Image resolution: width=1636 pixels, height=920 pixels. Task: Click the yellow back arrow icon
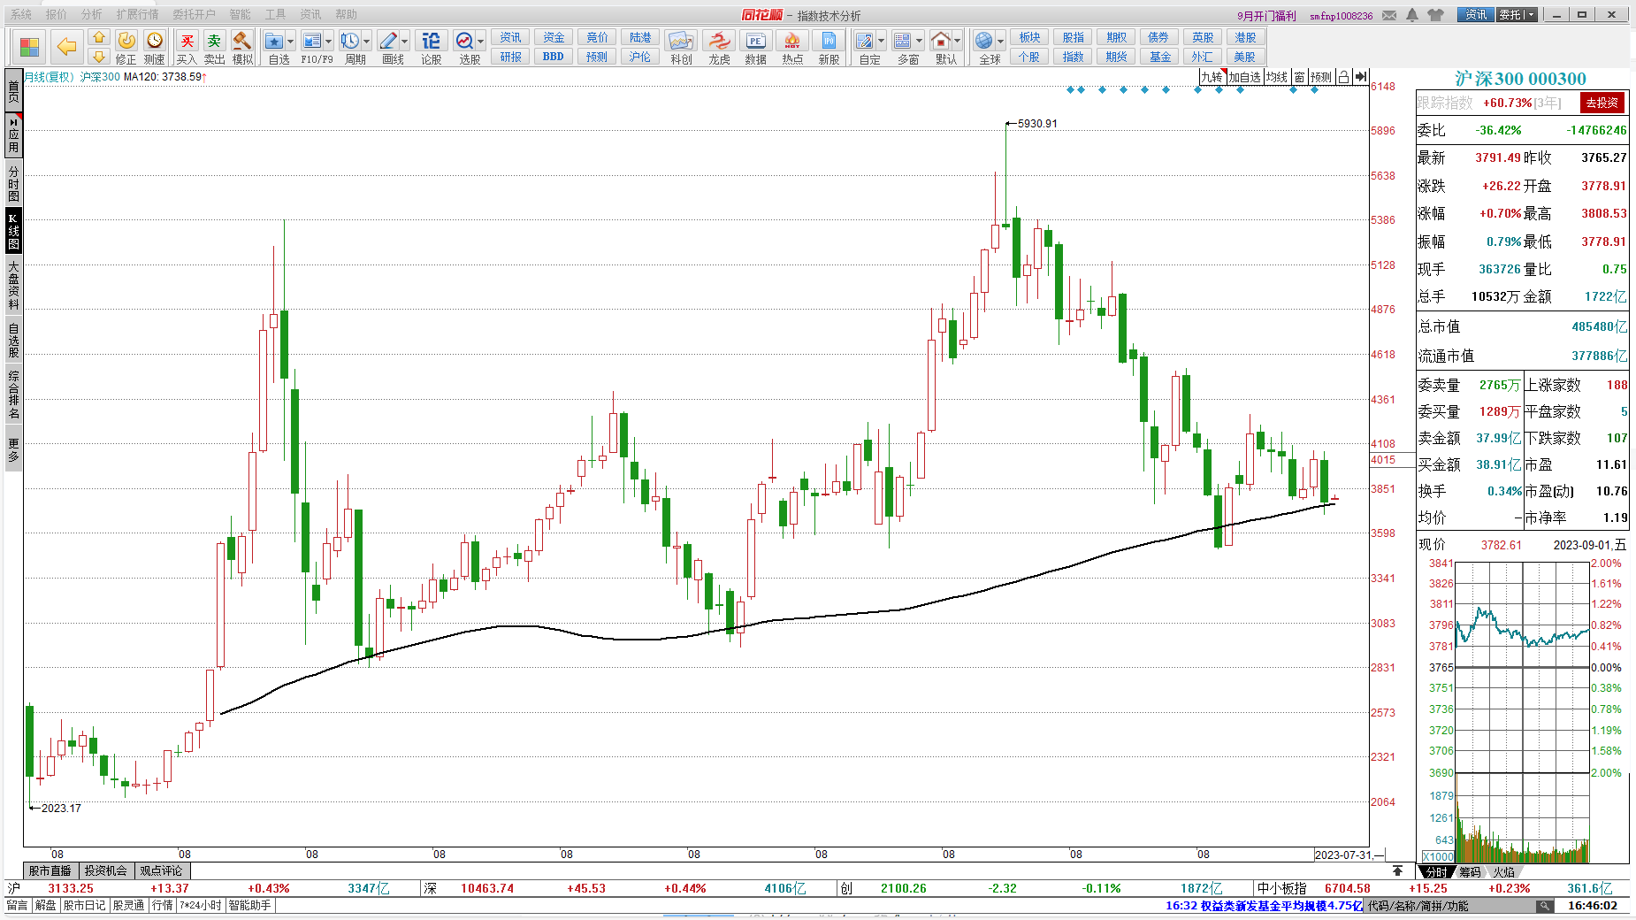coord(66,46)
